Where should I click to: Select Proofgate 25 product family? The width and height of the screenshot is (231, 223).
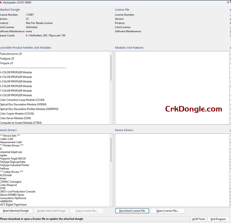(7, 59)
